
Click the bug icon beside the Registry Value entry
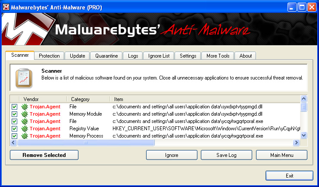pyautogui.click(x=25, y=129)
